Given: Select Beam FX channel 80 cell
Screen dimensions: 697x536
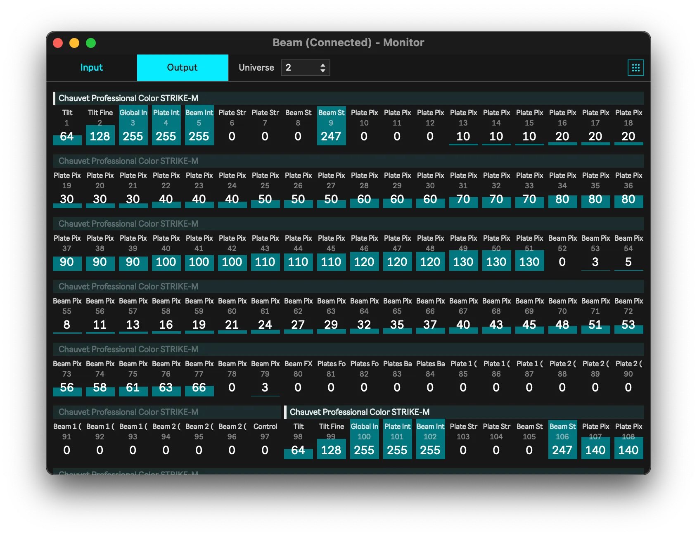Looking at the screenshot, I should pos(298,377).
